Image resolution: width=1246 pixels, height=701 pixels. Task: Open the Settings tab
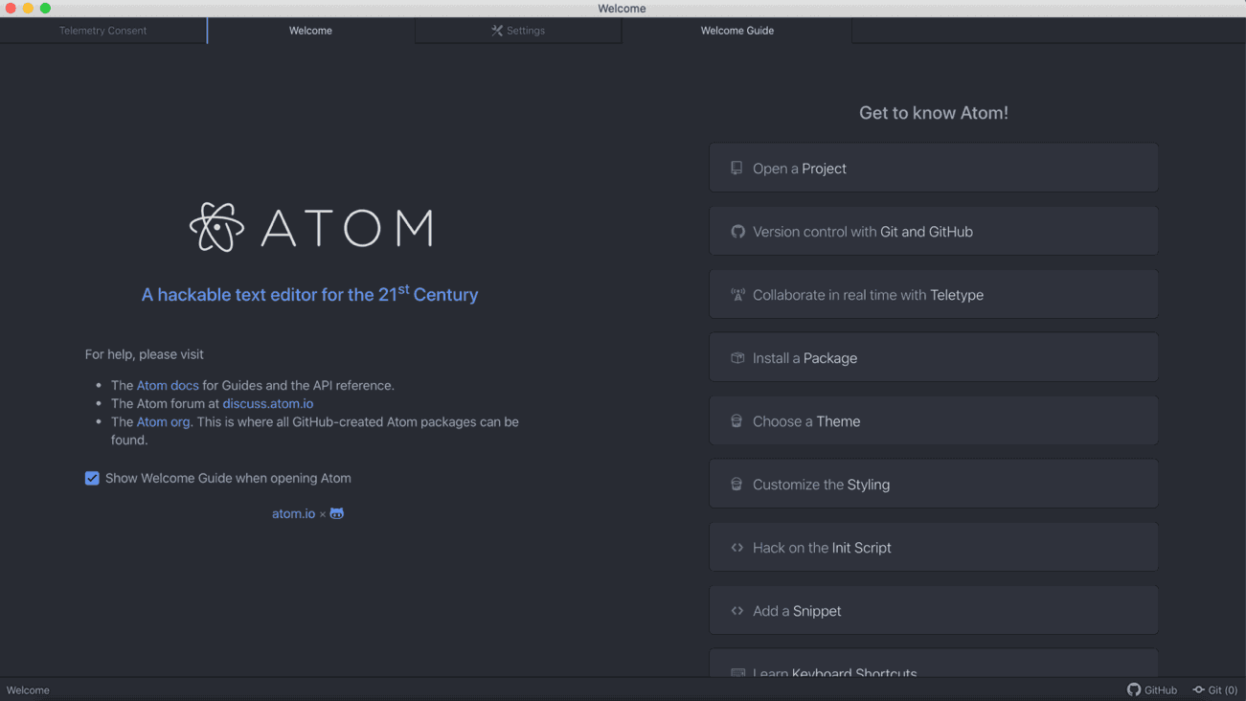518,31
